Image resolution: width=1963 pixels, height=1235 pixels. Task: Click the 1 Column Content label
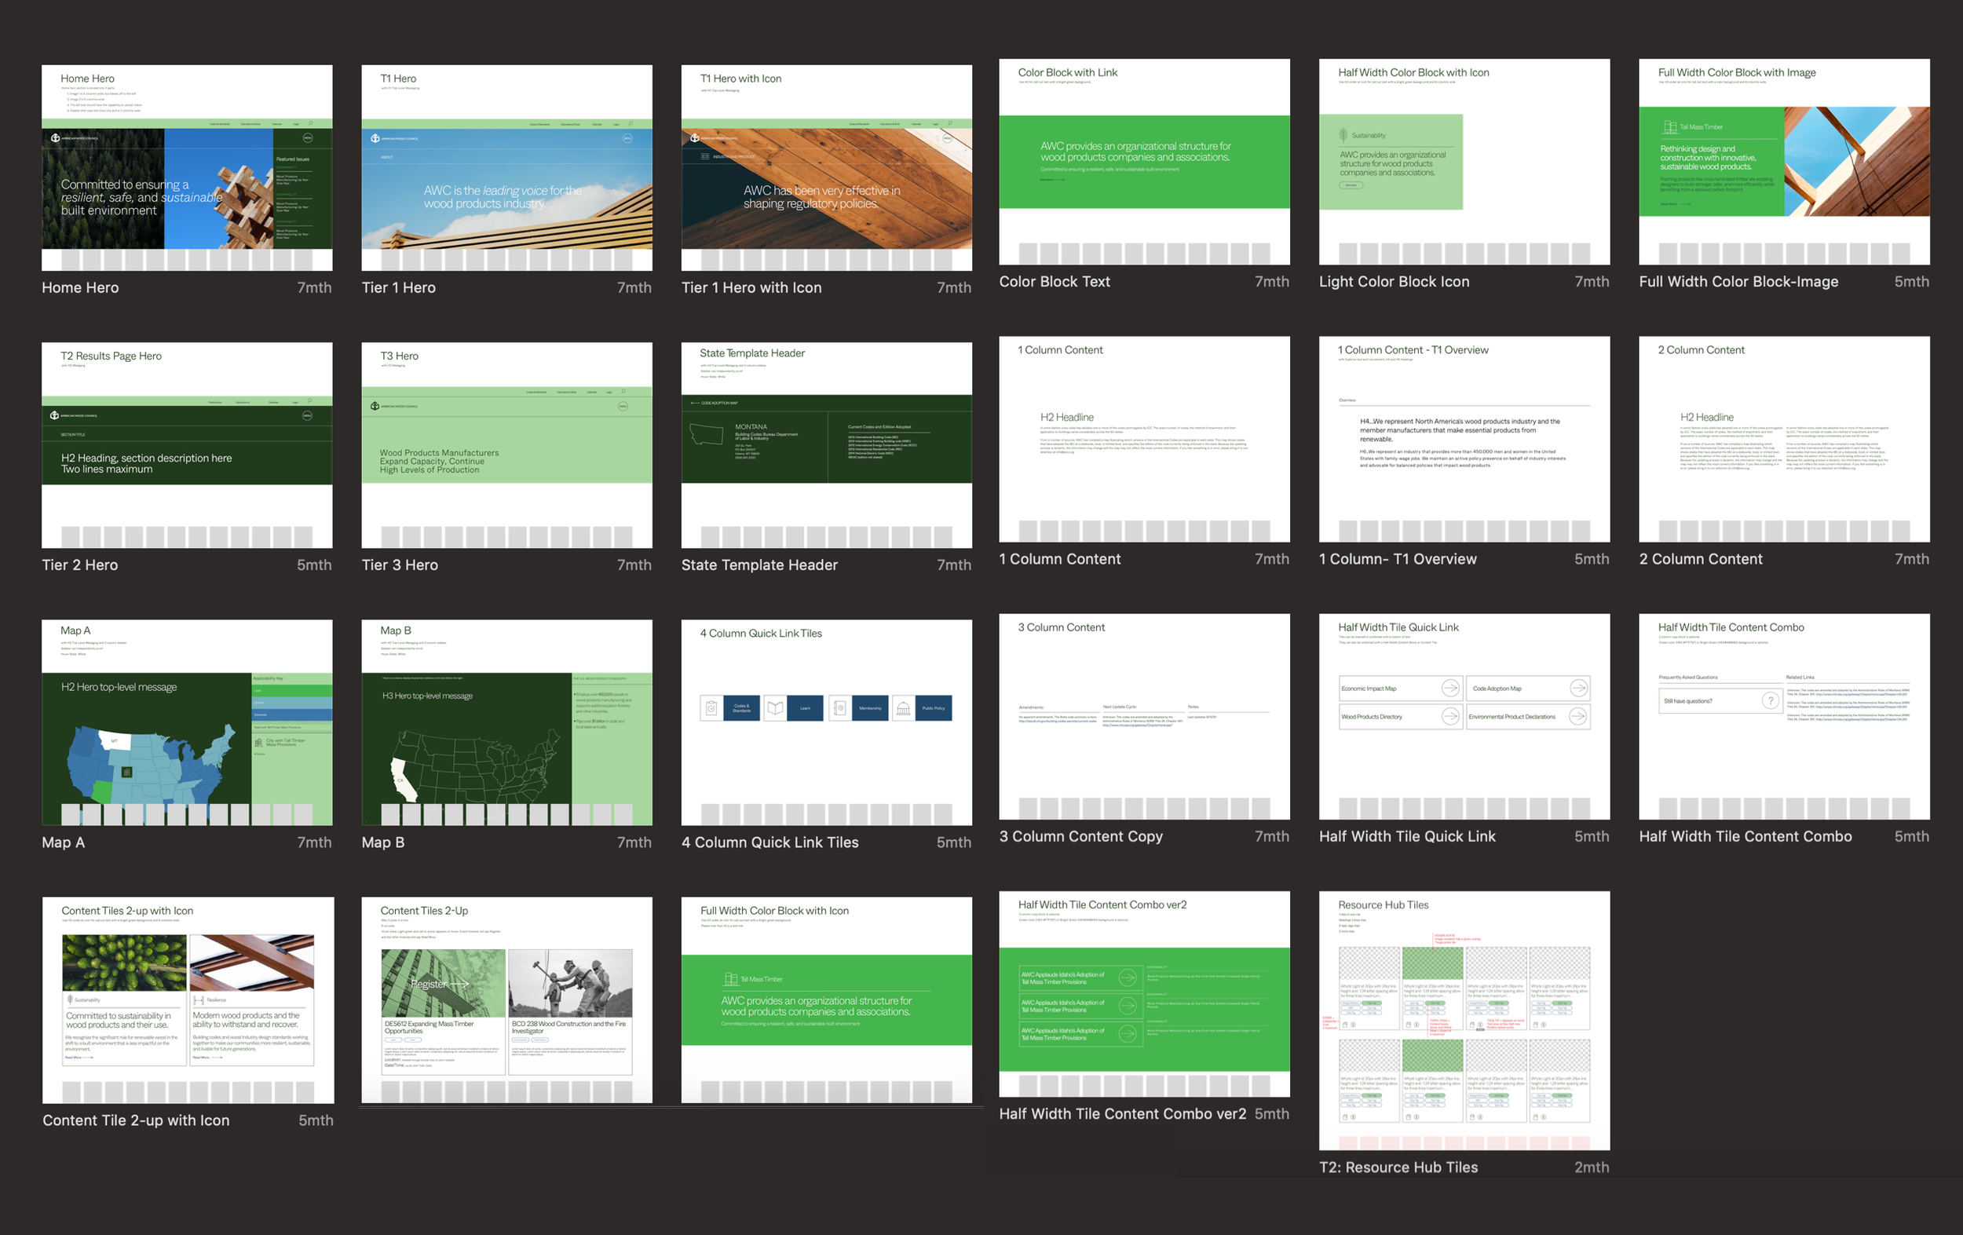pos(1059,559)
